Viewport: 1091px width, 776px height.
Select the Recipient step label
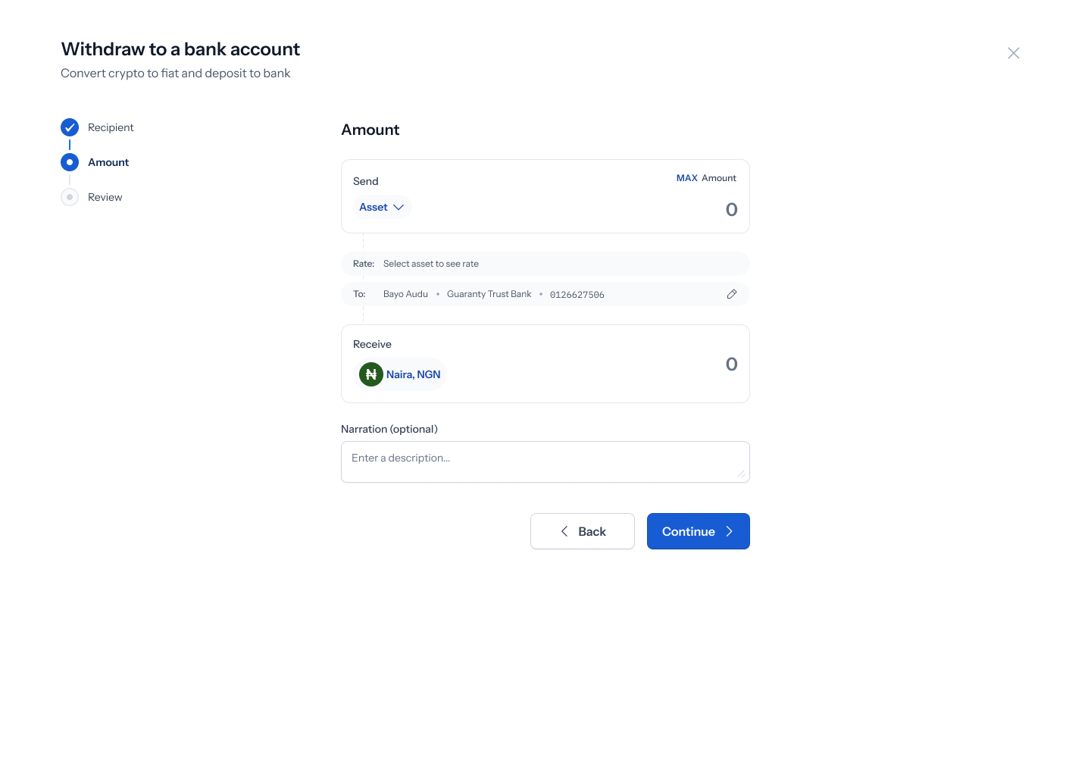click(x=111, y=127)
